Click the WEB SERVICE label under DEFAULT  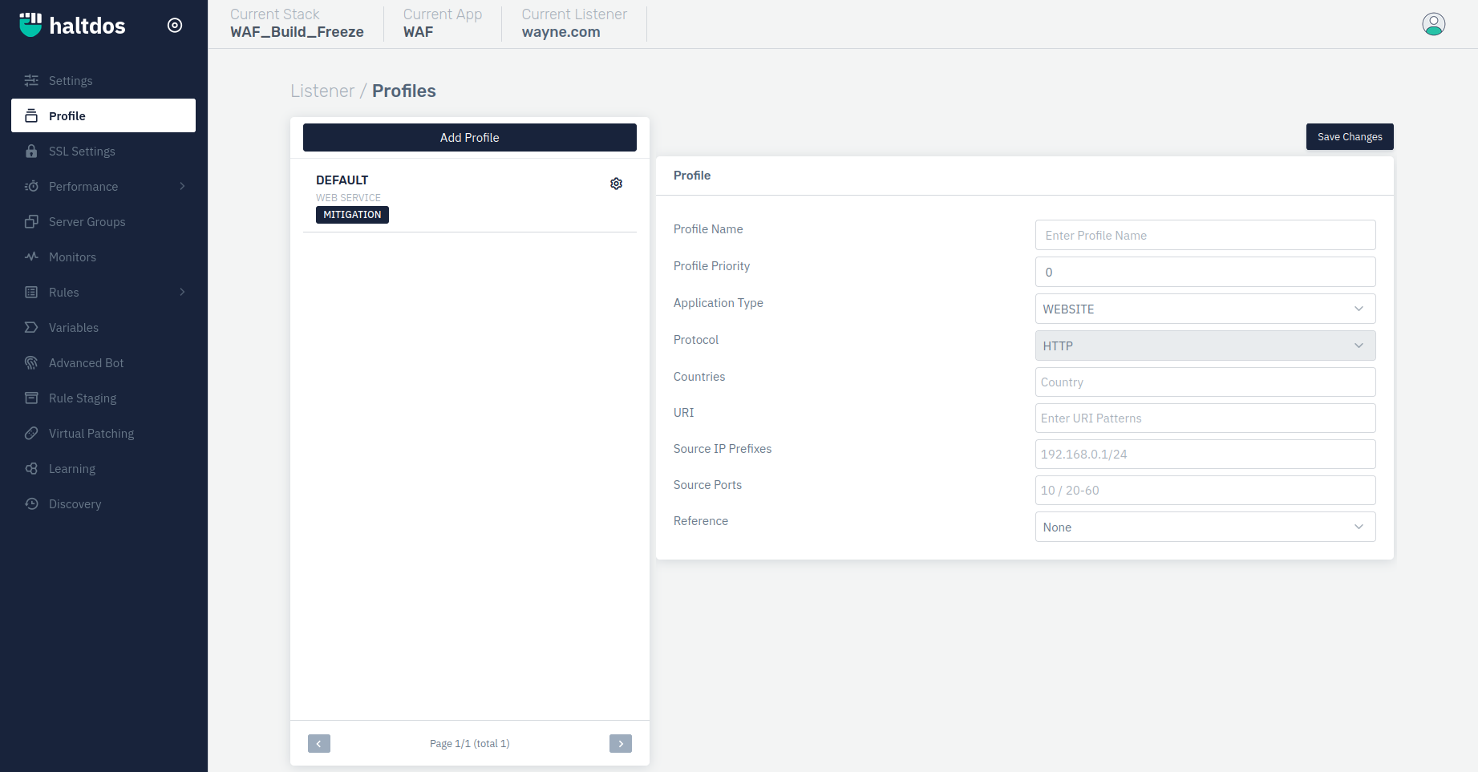click(x=348, y=197)
